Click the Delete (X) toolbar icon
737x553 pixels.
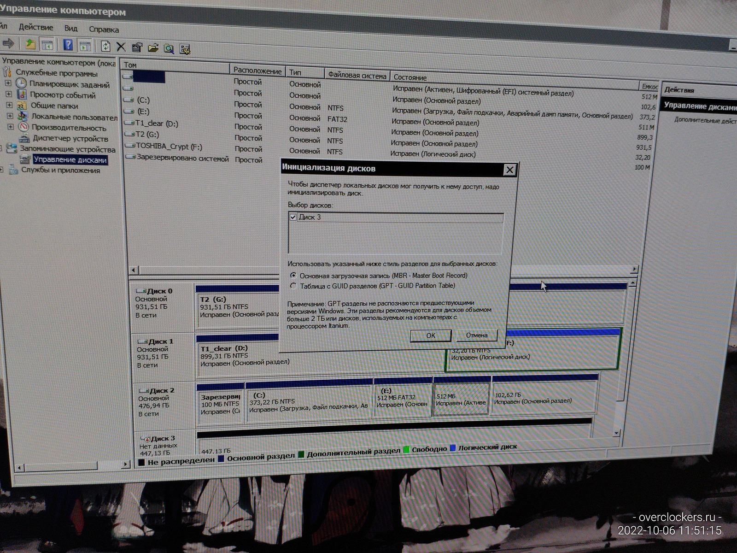click(x=121, y=47)
